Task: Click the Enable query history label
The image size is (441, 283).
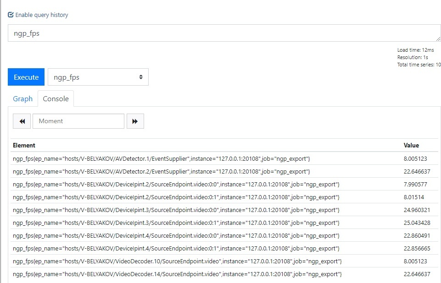Action: click(x=42, y=15)
